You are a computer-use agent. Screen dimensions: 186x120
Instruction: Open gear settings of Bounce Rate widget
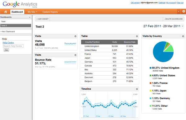(75, 55)
